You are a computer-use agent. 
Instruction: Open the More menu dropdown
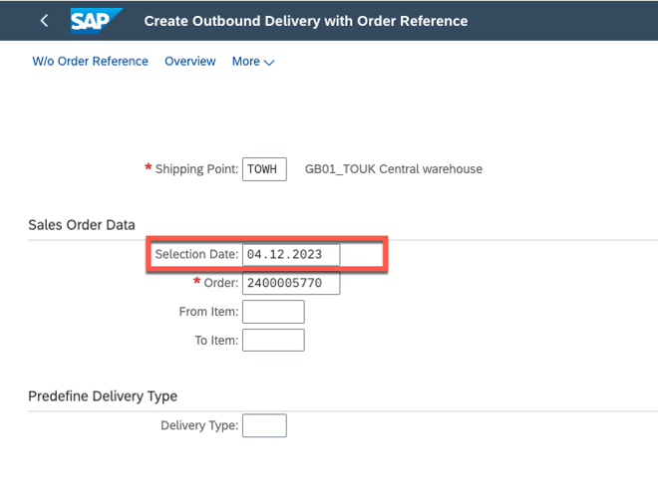pos(253,62)
